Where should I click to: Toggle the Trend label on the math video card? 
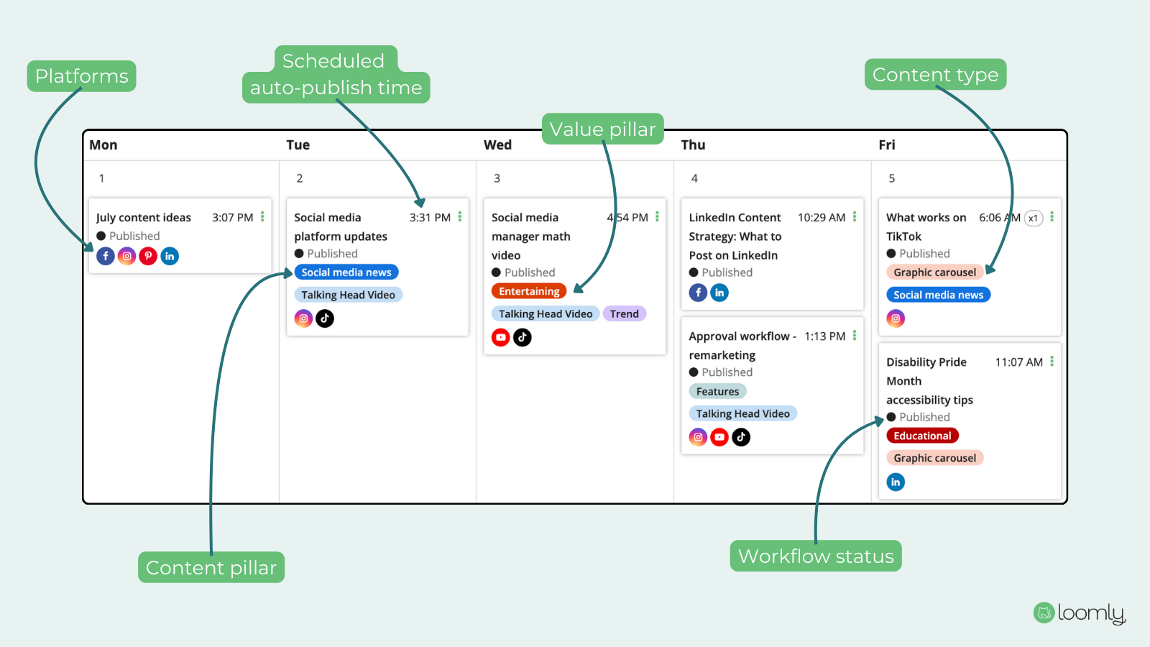coord(624,313)
